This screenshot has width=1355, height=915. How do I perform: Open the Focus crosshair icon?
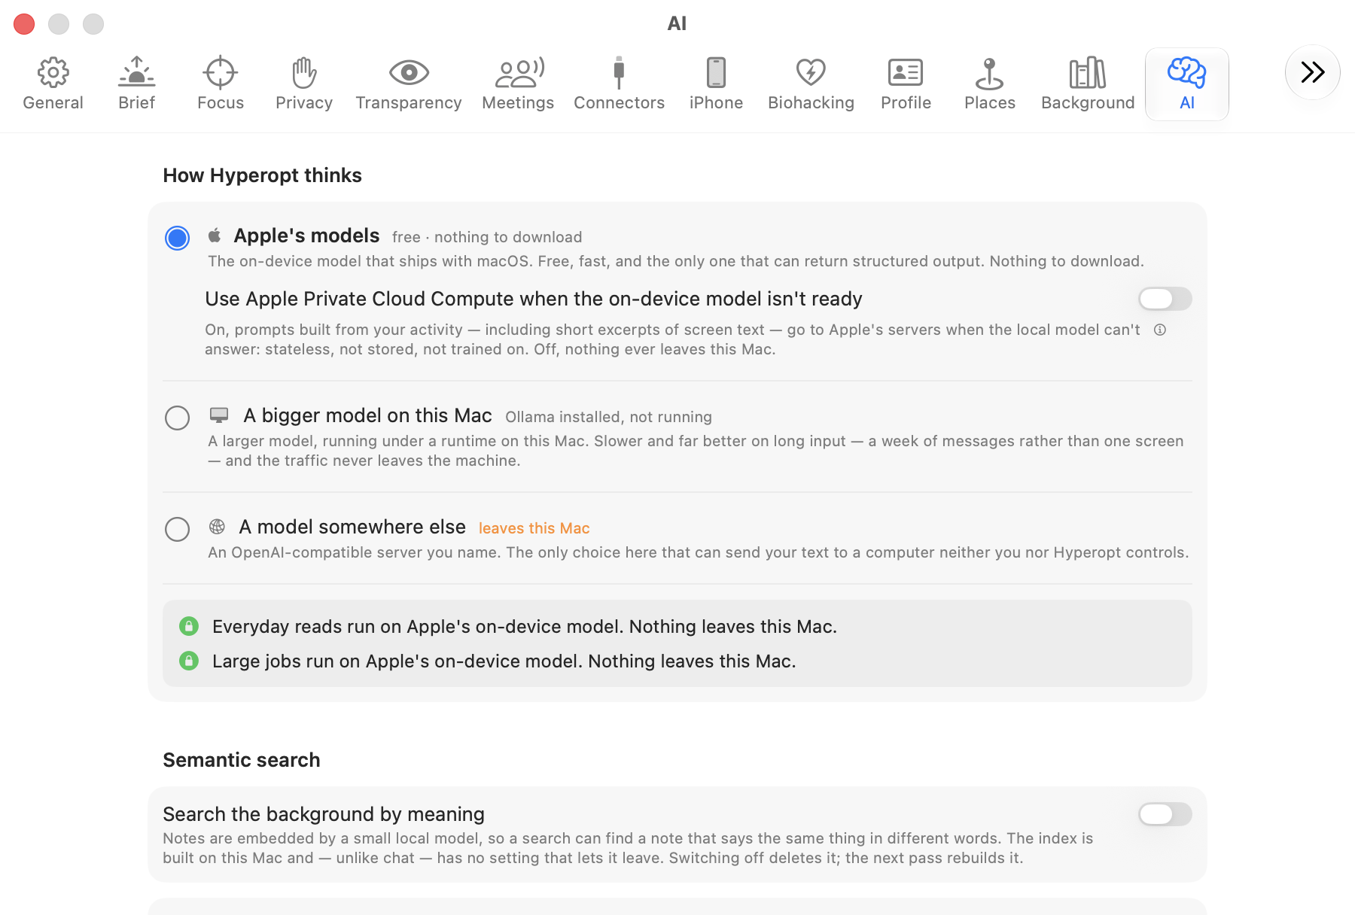(x=221, y=73)
